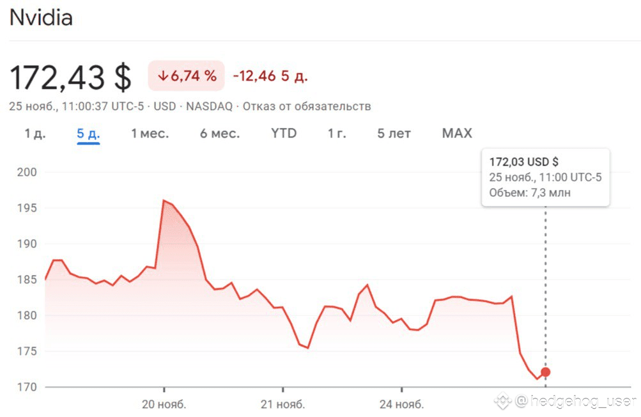Click the watermark logo icon beside hedgehog_user
641x417 pixels.
pyautogui.click(x=502, y=402)
